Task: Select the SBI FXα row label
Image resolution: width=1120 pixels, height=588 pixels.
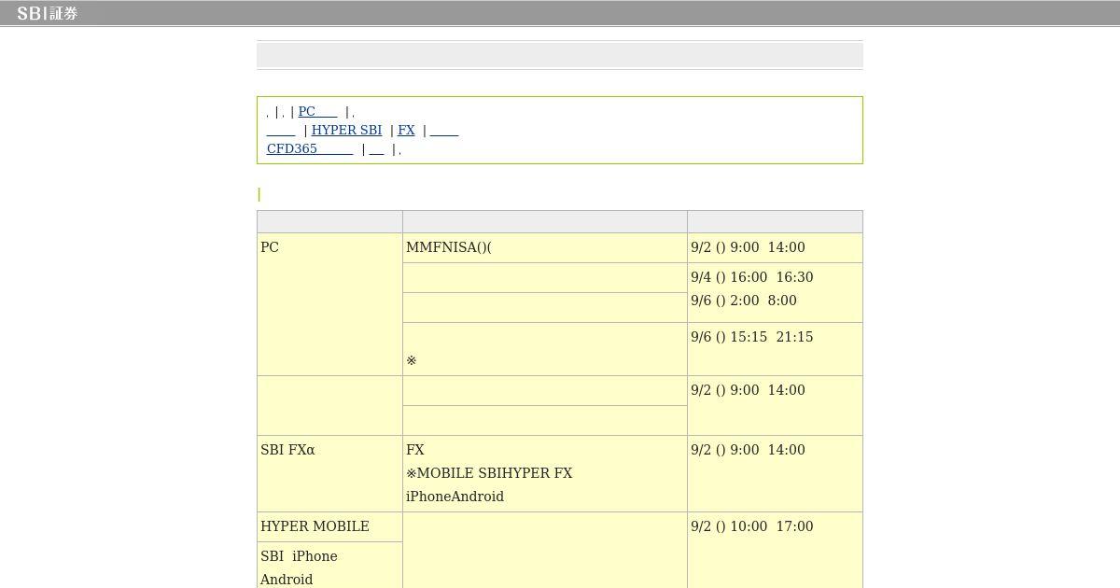Action: click(x=287, y=450)
